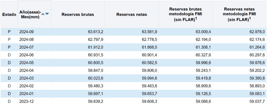
Task: Click FMI gross value 61.308,1
Action: 203,47
